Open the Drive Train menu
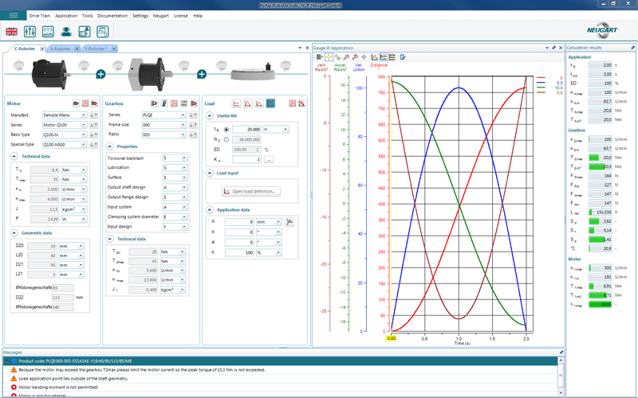 [x=39, y=16]
